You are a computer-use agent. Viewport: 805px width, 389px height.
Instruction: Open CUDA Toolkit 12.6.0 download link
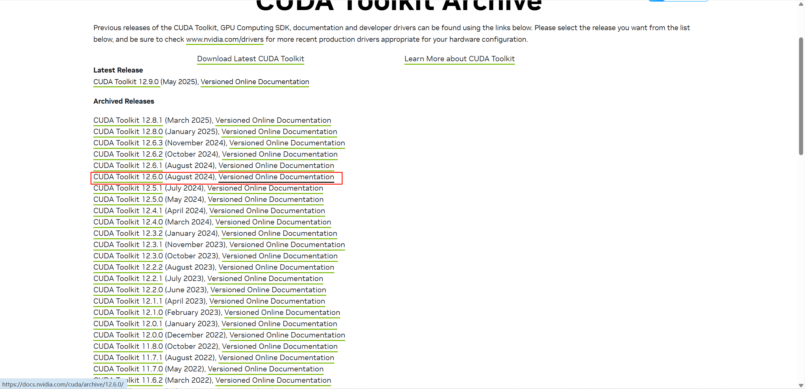[x=128, y=177]
